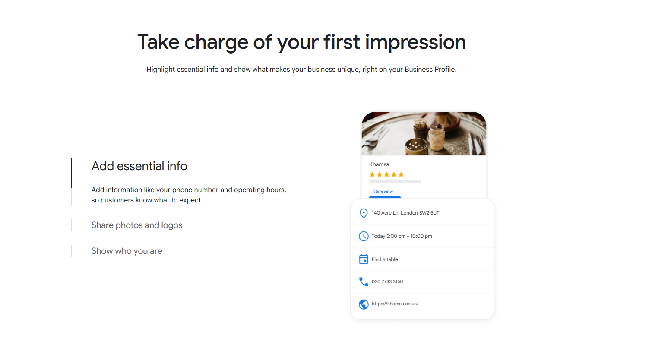This screenshot has height=351, width=671.
Task: Switch to the Overview tab
Action: [383, 192]
